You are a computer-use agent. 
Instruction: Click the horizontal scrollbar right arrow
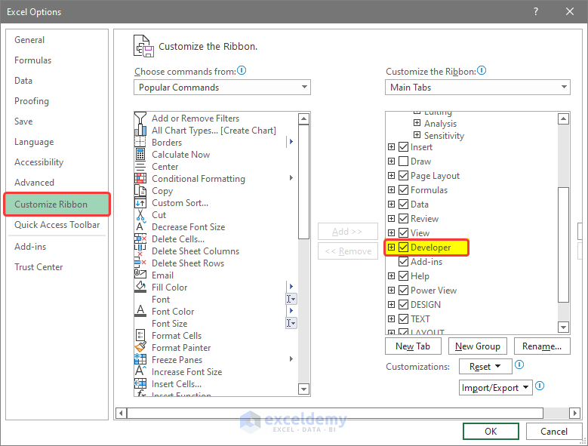pos(574,414)
